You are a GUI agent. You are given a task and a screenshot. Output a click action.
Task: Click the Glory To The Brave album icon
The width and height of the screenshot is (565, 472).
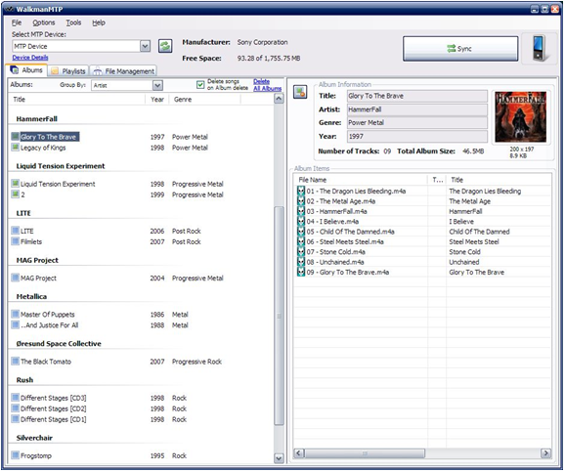tap(15, 137)
